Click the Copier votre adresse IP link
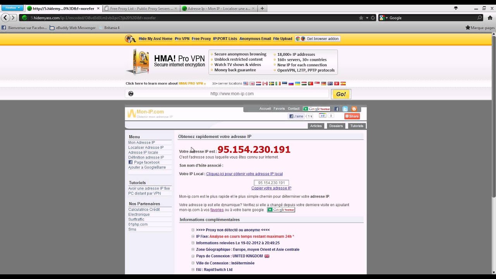This screenshot has height=279, width=496. pyautogui.click(x=271, y=188)
